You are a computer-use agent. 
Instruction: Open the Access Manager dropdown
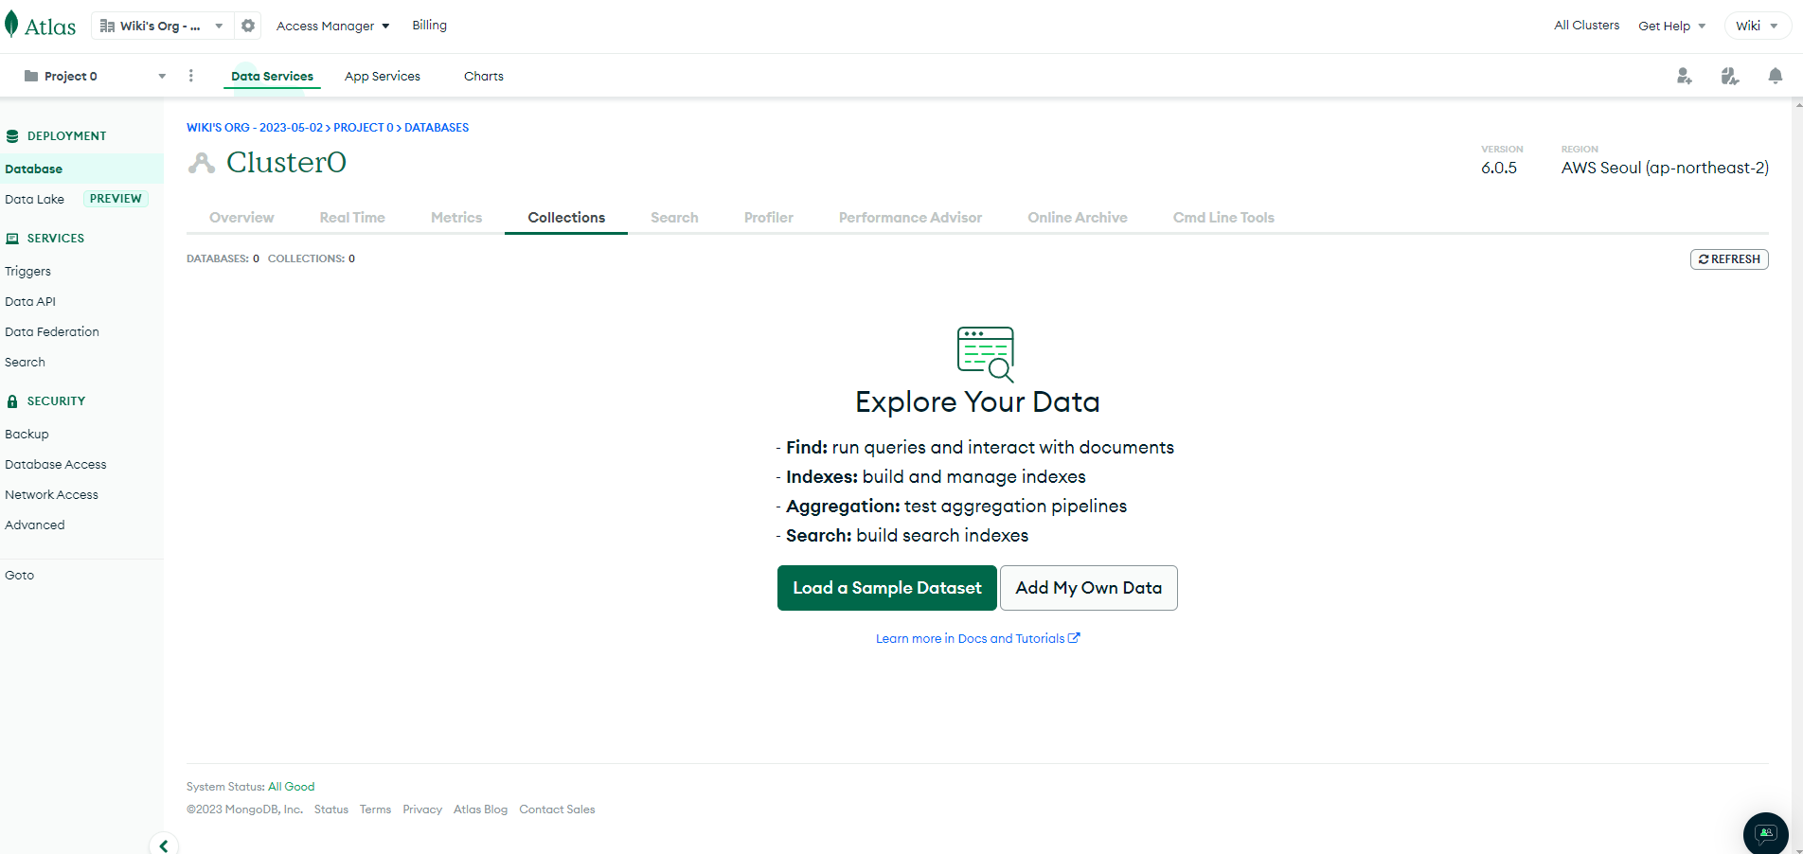(332, 26)
